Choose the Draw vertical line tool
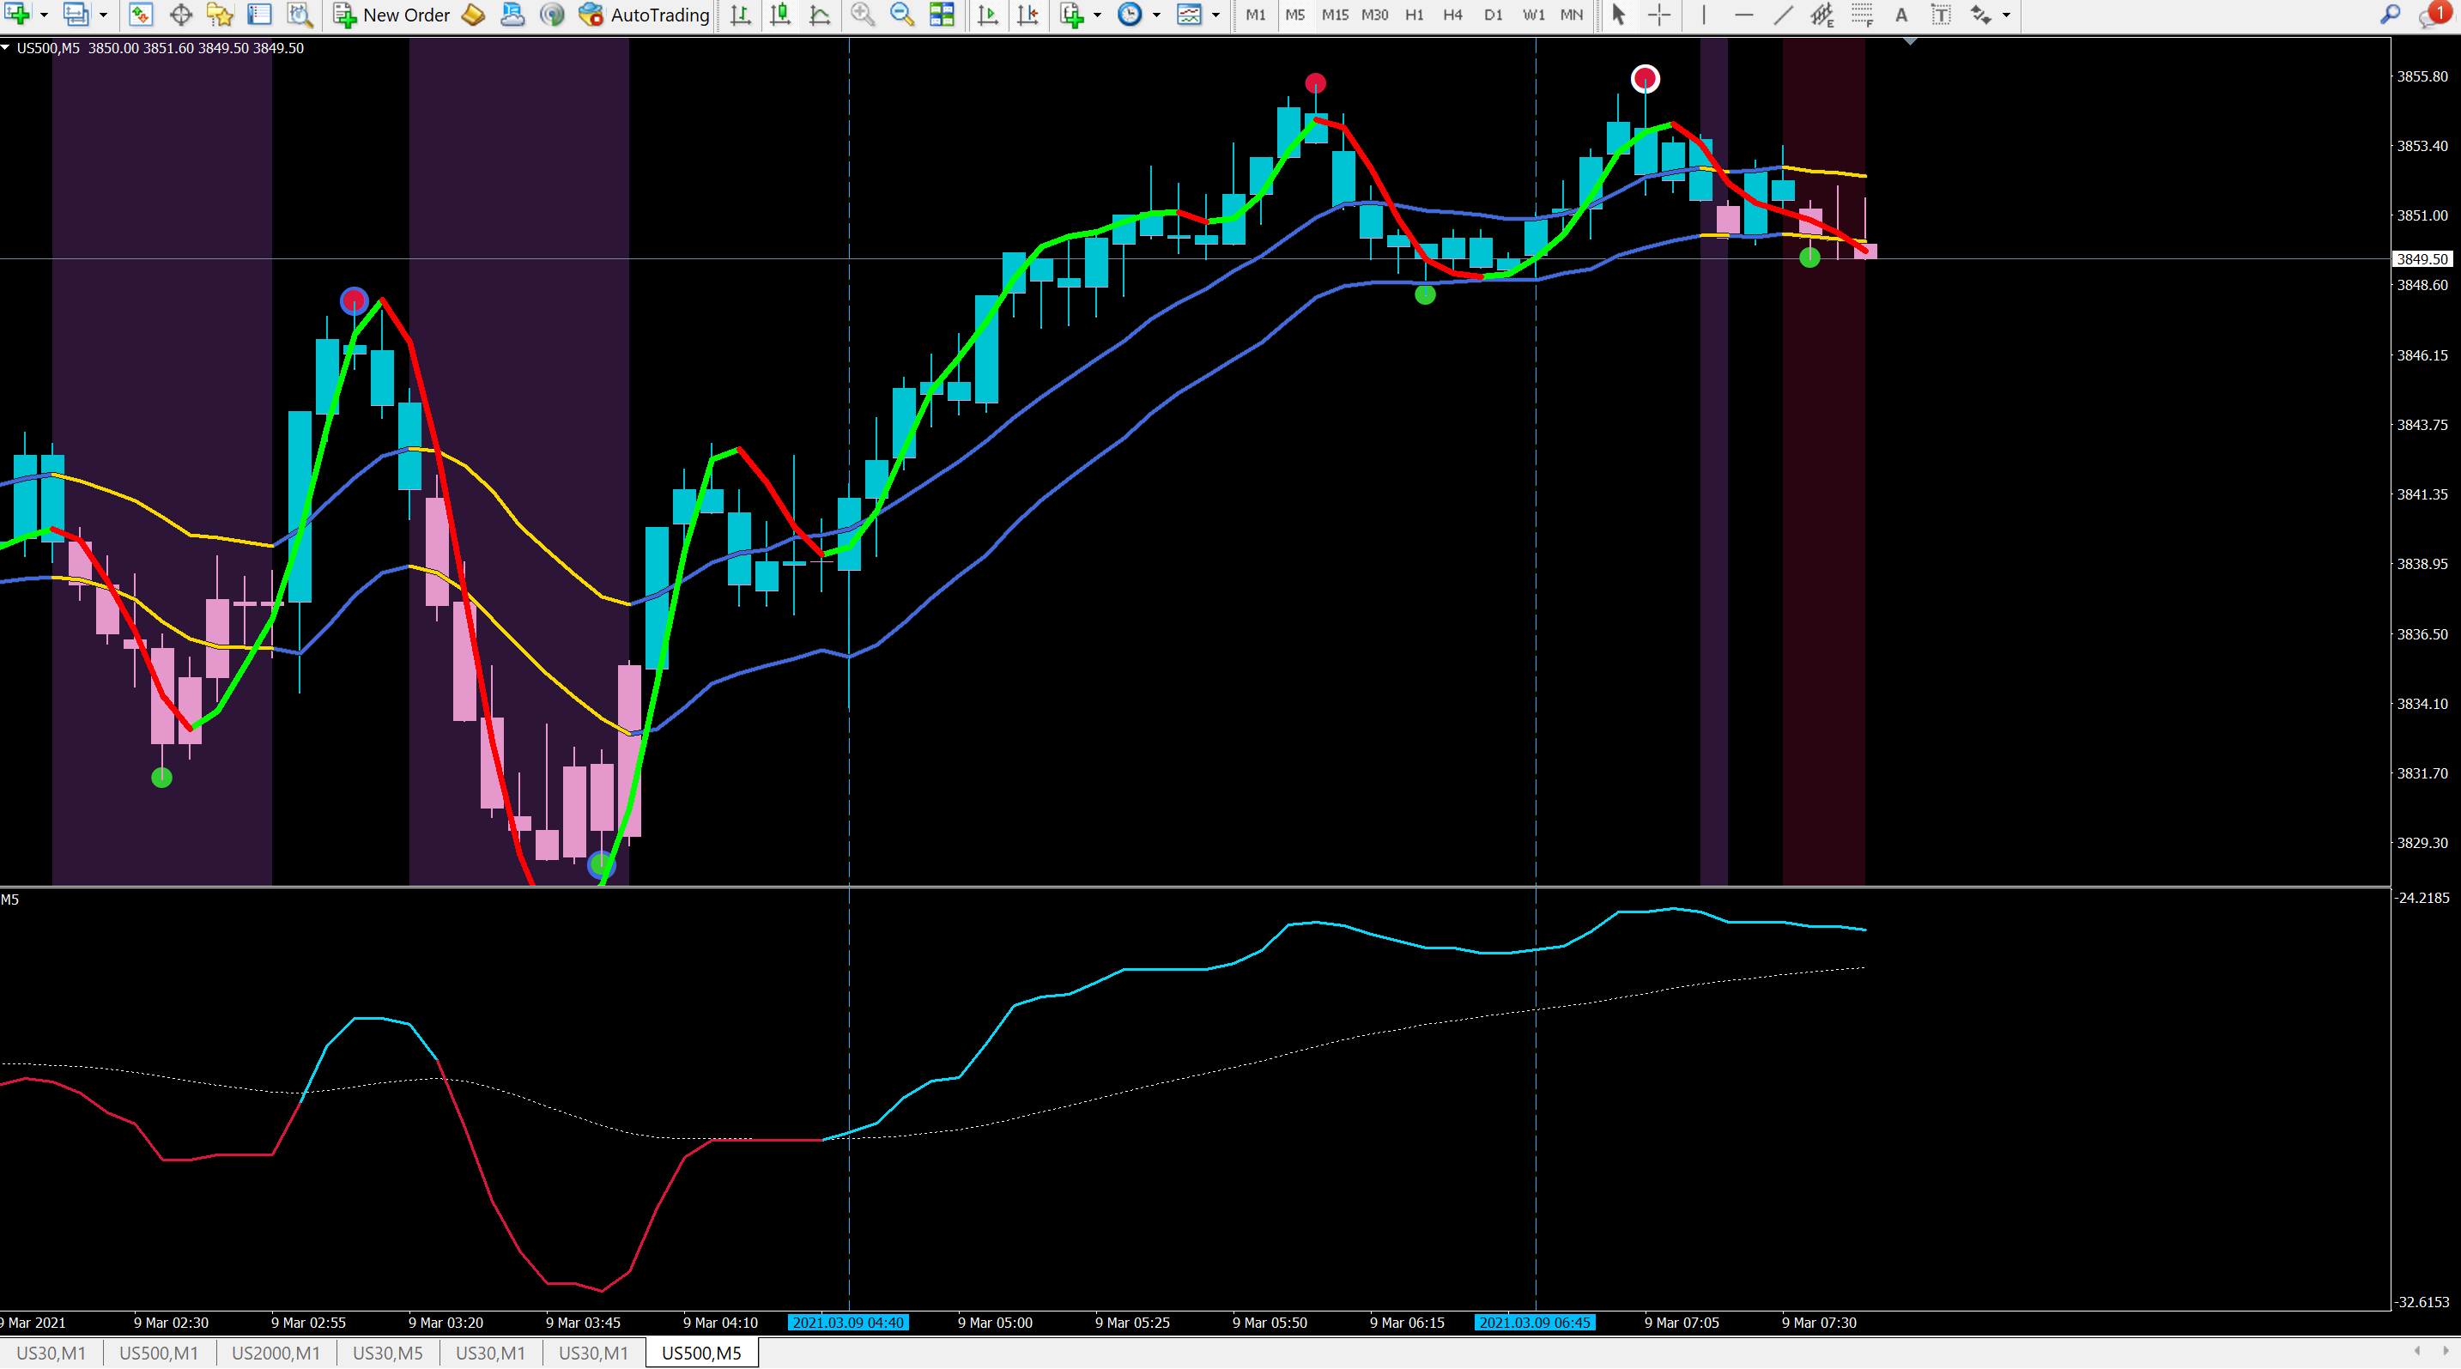This screenshot has width=2461, height=1369. click(x=1703, y=15)
